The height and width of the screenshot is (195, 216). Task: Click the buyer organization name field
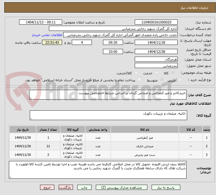tap(113, 29)
